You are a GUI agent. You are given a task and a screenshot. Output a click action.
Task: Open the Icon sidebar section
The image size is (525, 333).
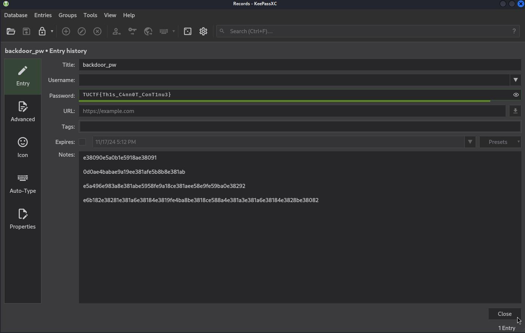point(23,147)
